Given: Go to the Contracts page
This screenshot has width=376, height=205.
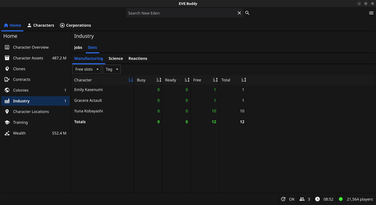Looking at the screenshot, I should click(36, 79).
